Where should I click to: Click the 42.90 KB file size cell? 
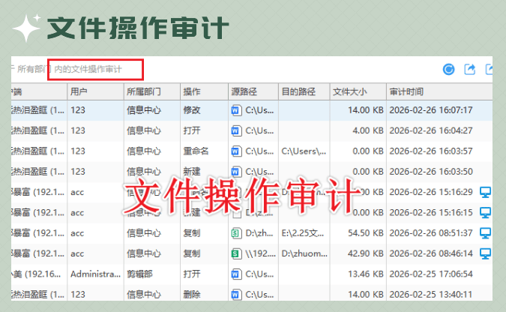pyautogui.click(x=365, y=253)
